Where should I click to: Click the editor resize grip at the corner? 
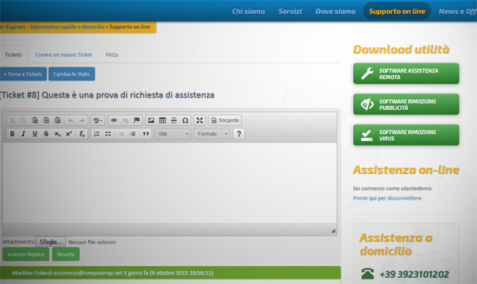tap(333, 231)
